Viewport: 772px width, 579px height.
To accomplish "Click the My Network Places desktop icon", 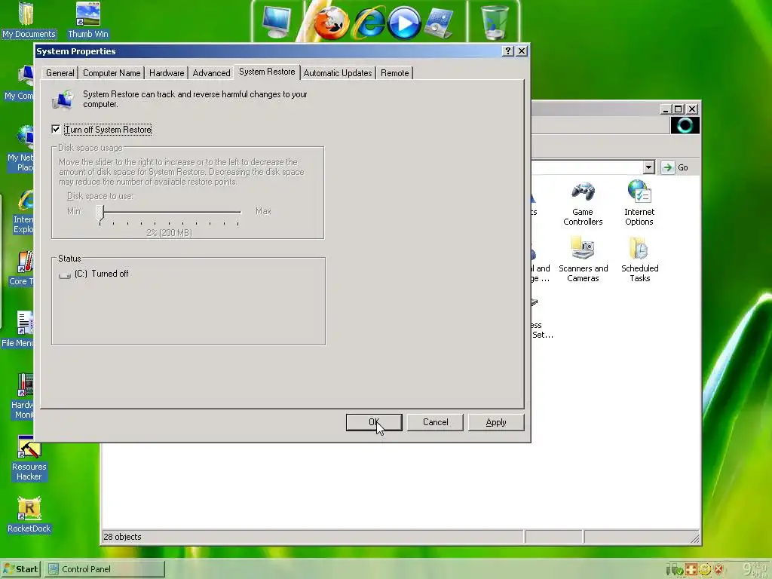I will click(21, 149).
